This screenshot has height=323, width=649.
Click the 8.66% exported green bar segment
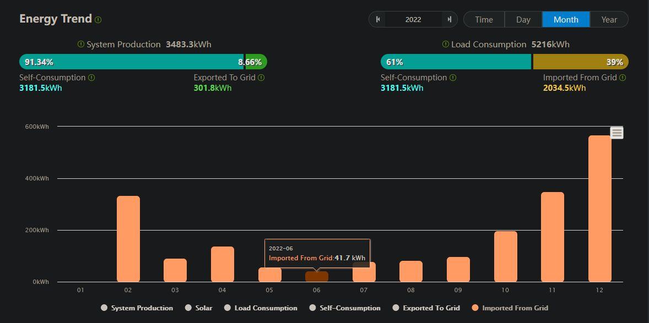tap(256, 62)
